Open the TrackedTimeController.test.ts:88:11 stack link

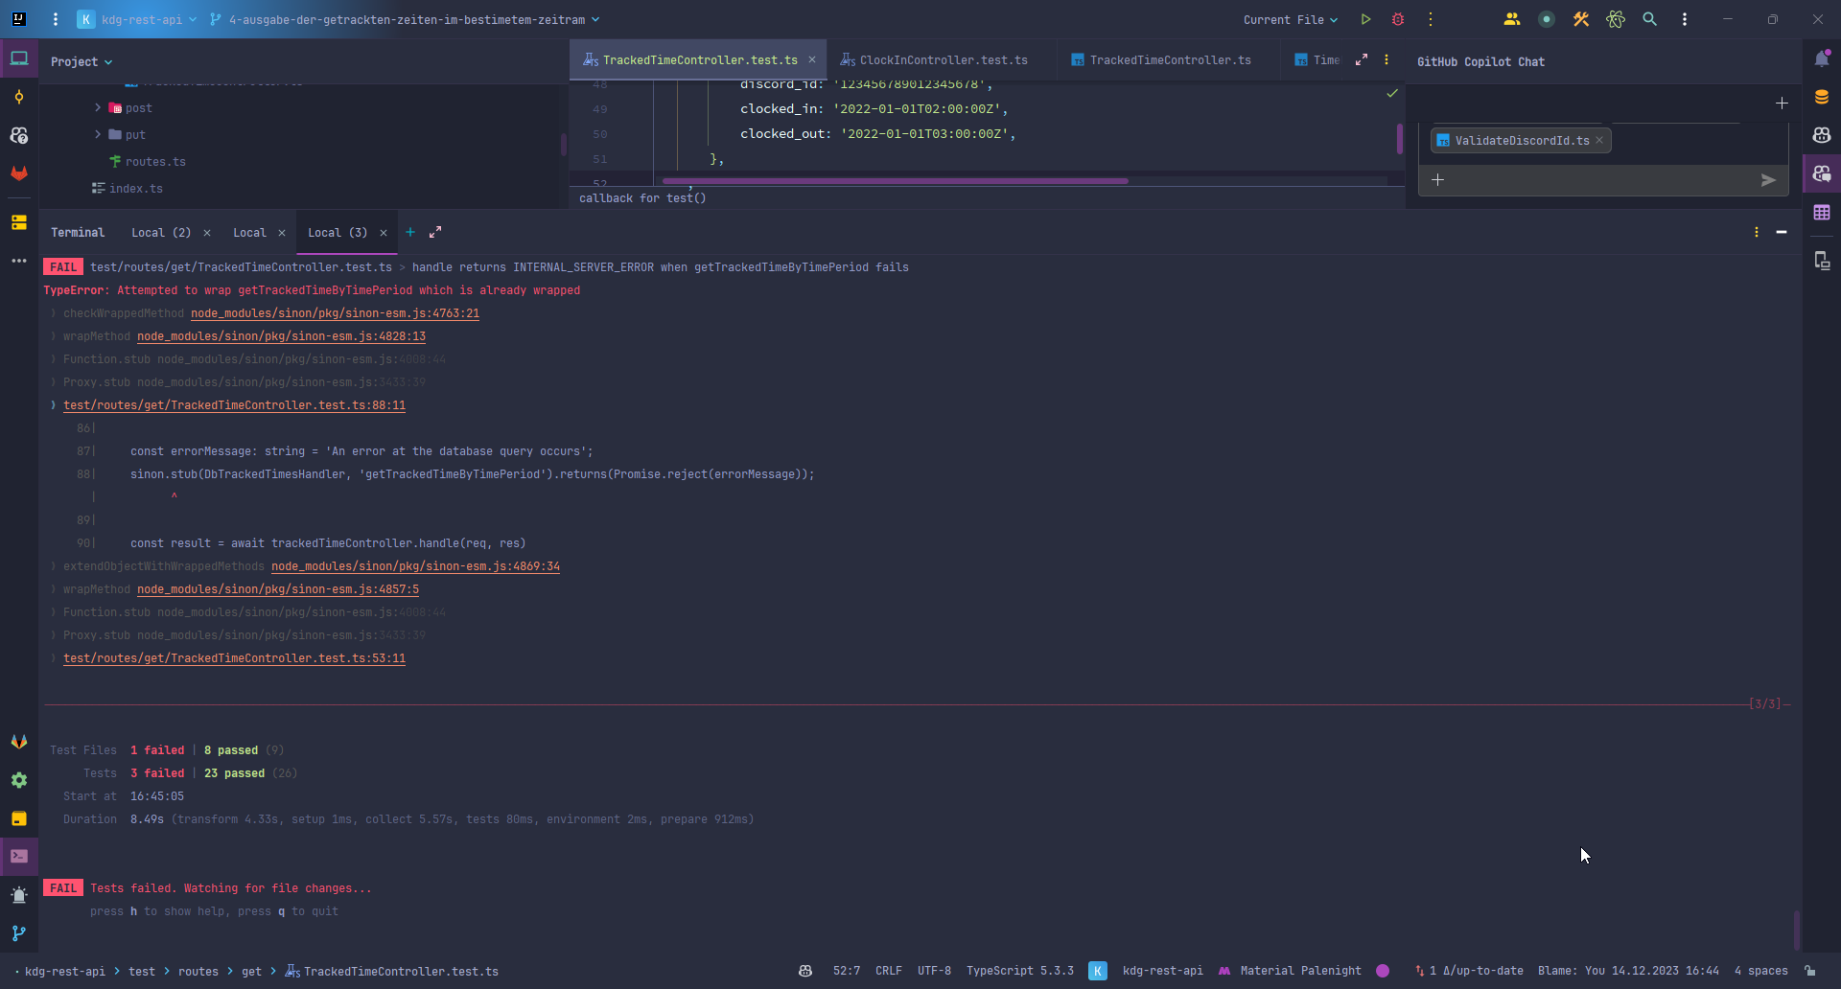(x=234, y=405)
